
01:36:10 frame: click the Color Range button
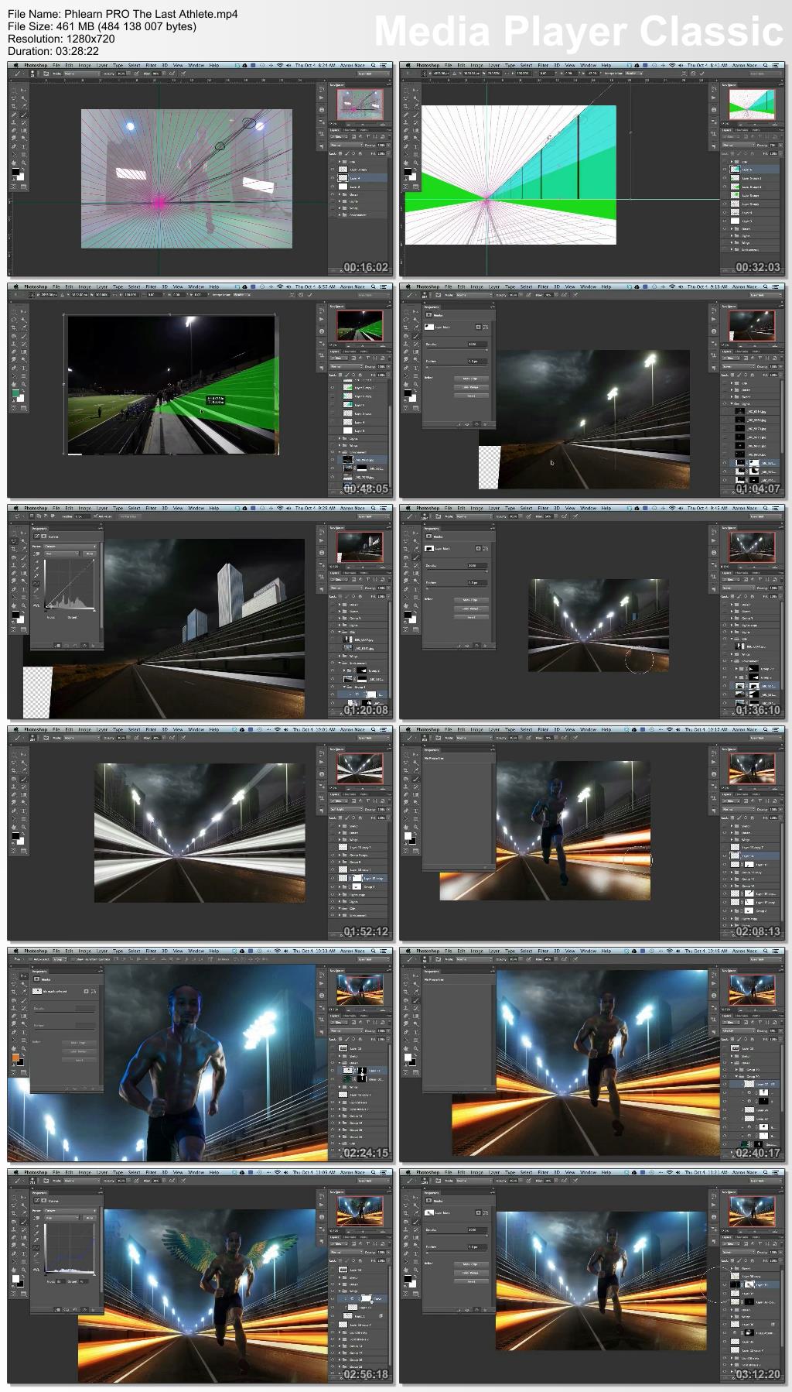click(x=471, y=609)
